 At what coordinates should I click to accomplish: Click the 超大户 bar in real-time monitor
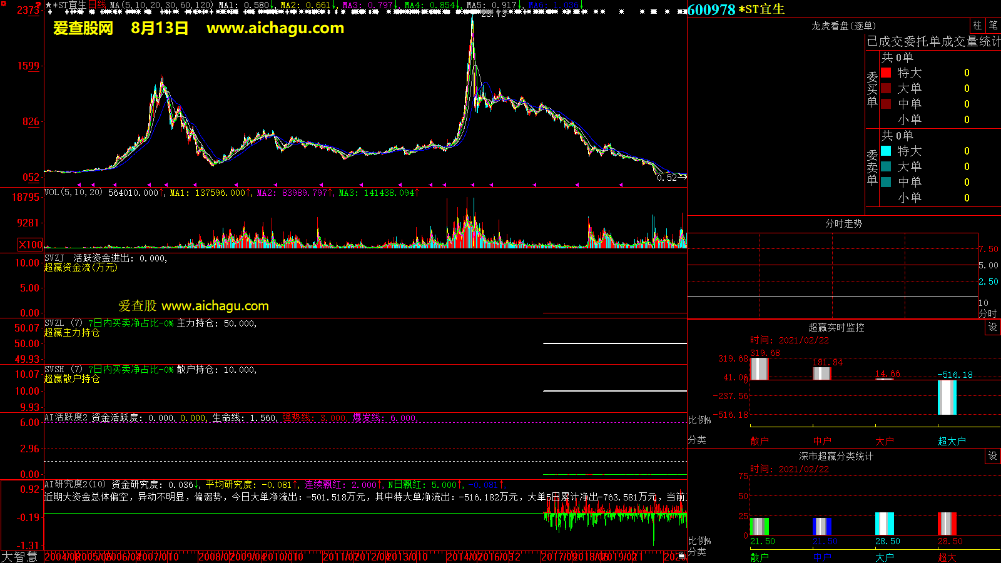click(947, 397)
